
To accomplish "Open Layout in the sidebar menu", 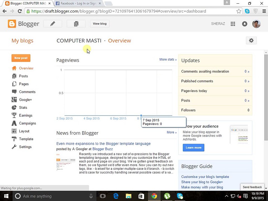I will [24, 131].
